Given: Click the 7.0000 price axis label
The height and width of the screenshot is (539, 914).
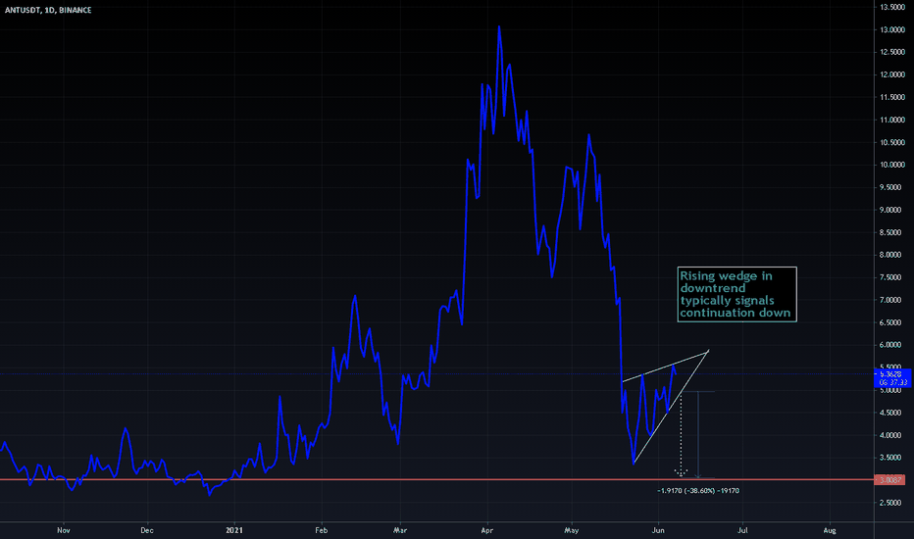Looking at the screenshot, I should coord(892,300).
